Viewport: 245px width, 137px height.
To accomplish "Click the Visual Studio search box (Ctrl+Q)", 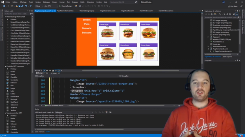I will click(x=123, y=2).
